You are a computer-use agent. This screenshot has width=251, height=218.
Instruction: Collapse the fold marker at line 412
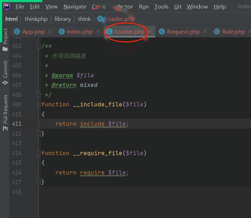(x=38, y=134)
